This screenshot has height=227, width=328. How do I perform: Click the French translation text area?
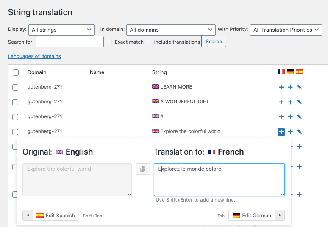click(x=219, y=180)
